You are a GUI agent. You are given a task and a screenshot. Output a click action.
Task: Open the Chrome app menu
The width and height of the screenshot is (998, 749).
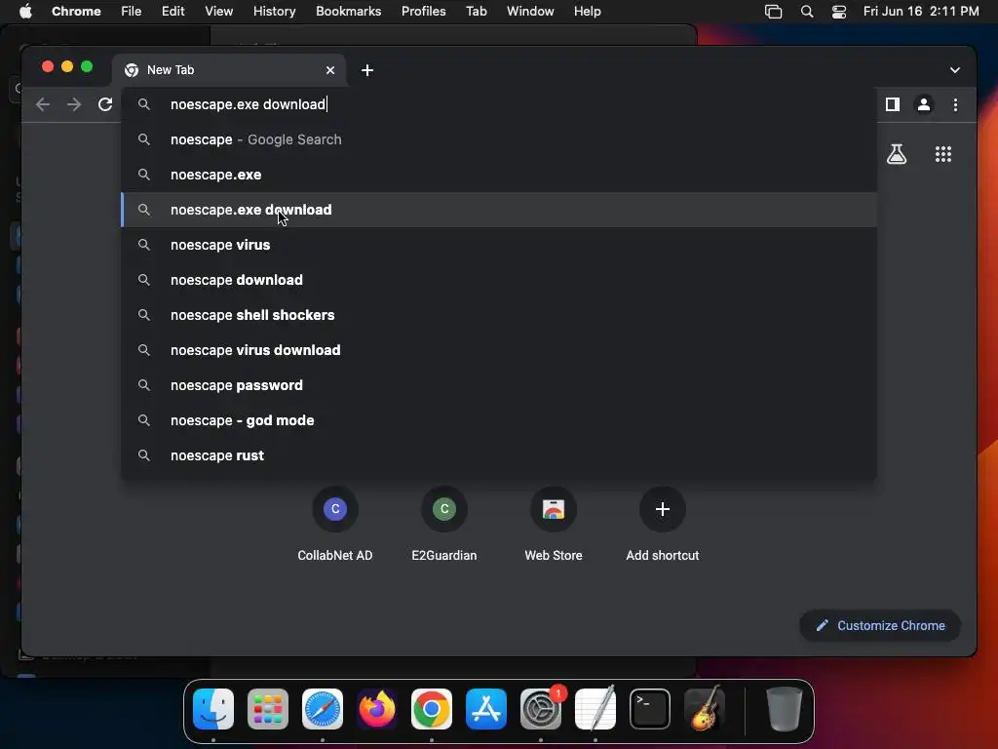click(76, 11)
